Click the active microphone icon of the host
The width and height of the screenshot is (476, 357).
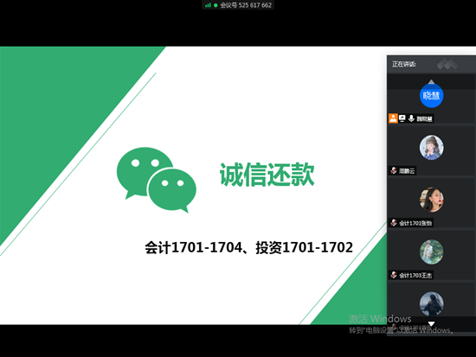click(x=411, y=118)
